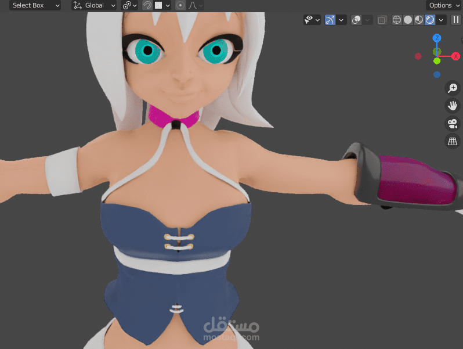Switch to solid viewport shading

click(x=408, y=20)
